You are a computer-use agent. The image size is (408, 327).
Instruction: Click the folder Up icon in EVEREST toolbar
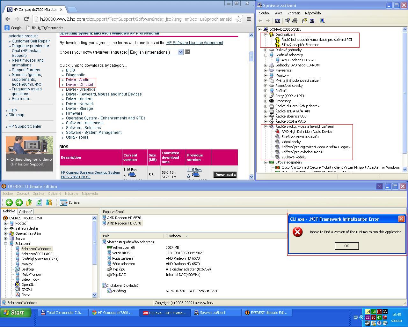click(x=29, y=202)
